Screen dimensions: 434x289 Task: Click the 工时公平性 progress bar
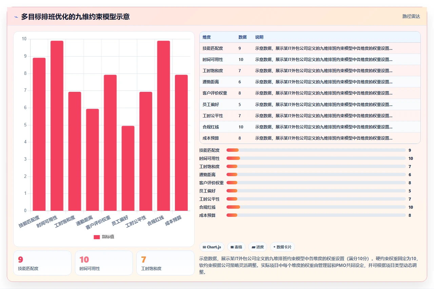tap(316, 199)
